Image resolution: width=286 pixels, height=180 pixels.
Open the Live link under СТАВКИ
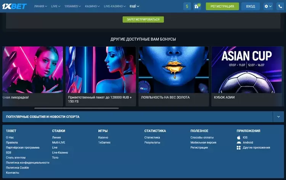(55, 148)
